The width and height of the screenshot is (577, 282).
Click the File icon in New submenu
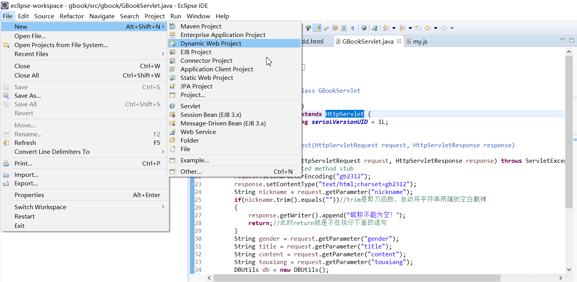pos(173,149)
